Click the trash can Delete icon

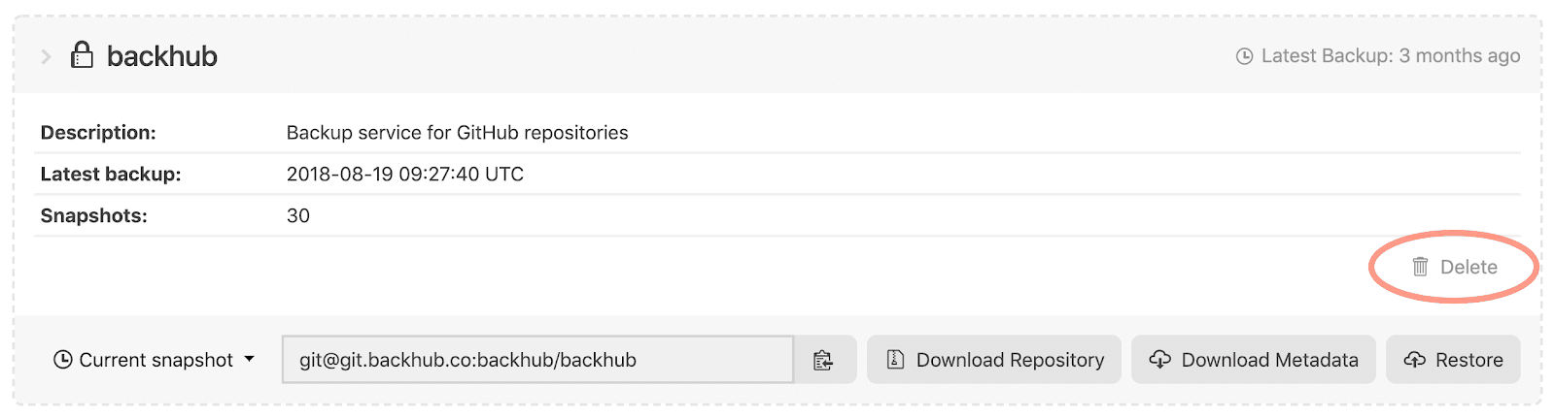pyautogui.click(x=1420, y=267)
